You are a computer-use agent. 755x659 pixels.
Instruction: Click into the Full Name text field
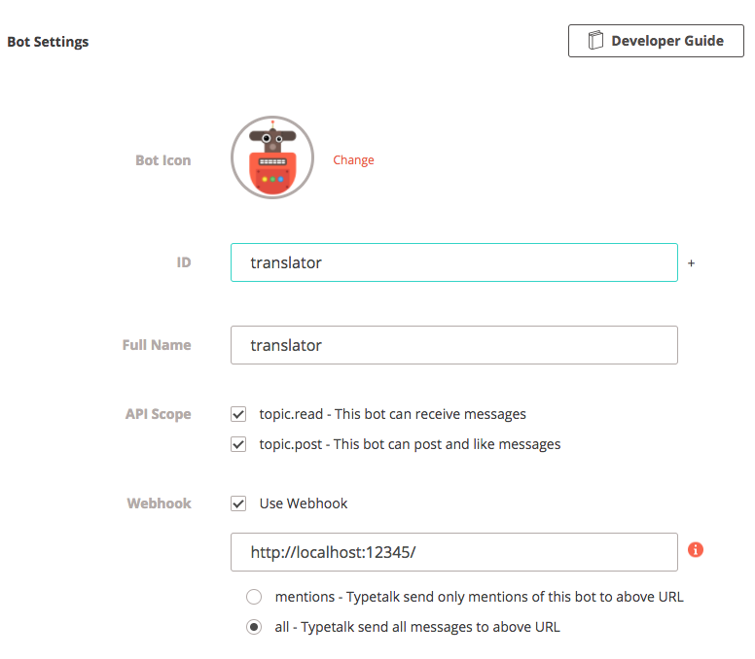454,345
